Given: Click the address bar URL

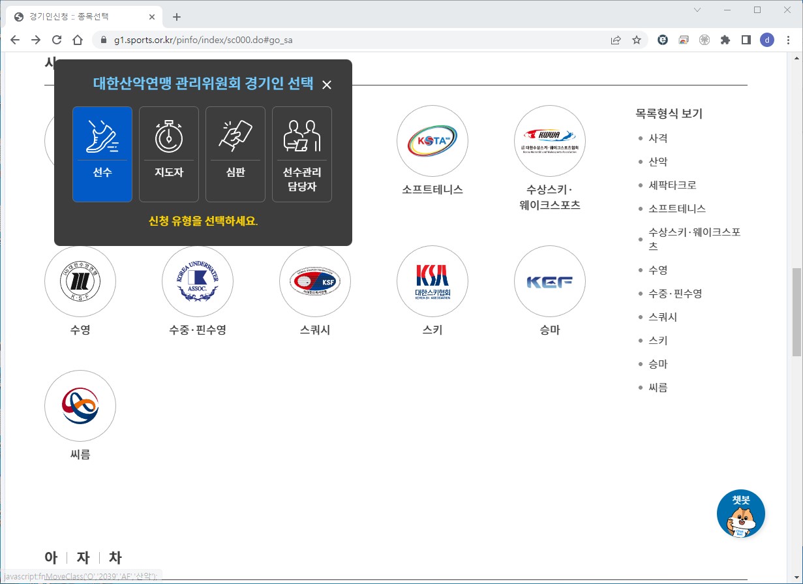Looking at the screenshot, I should [x=204, y=40].
